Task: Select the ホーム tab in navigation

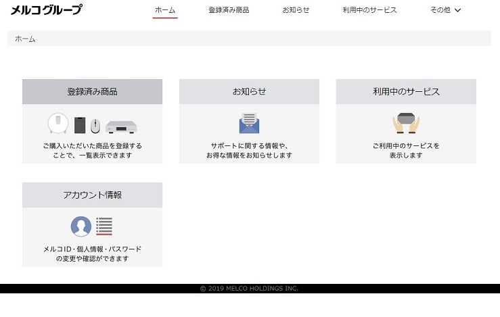Action: click(x=165, y=10)
